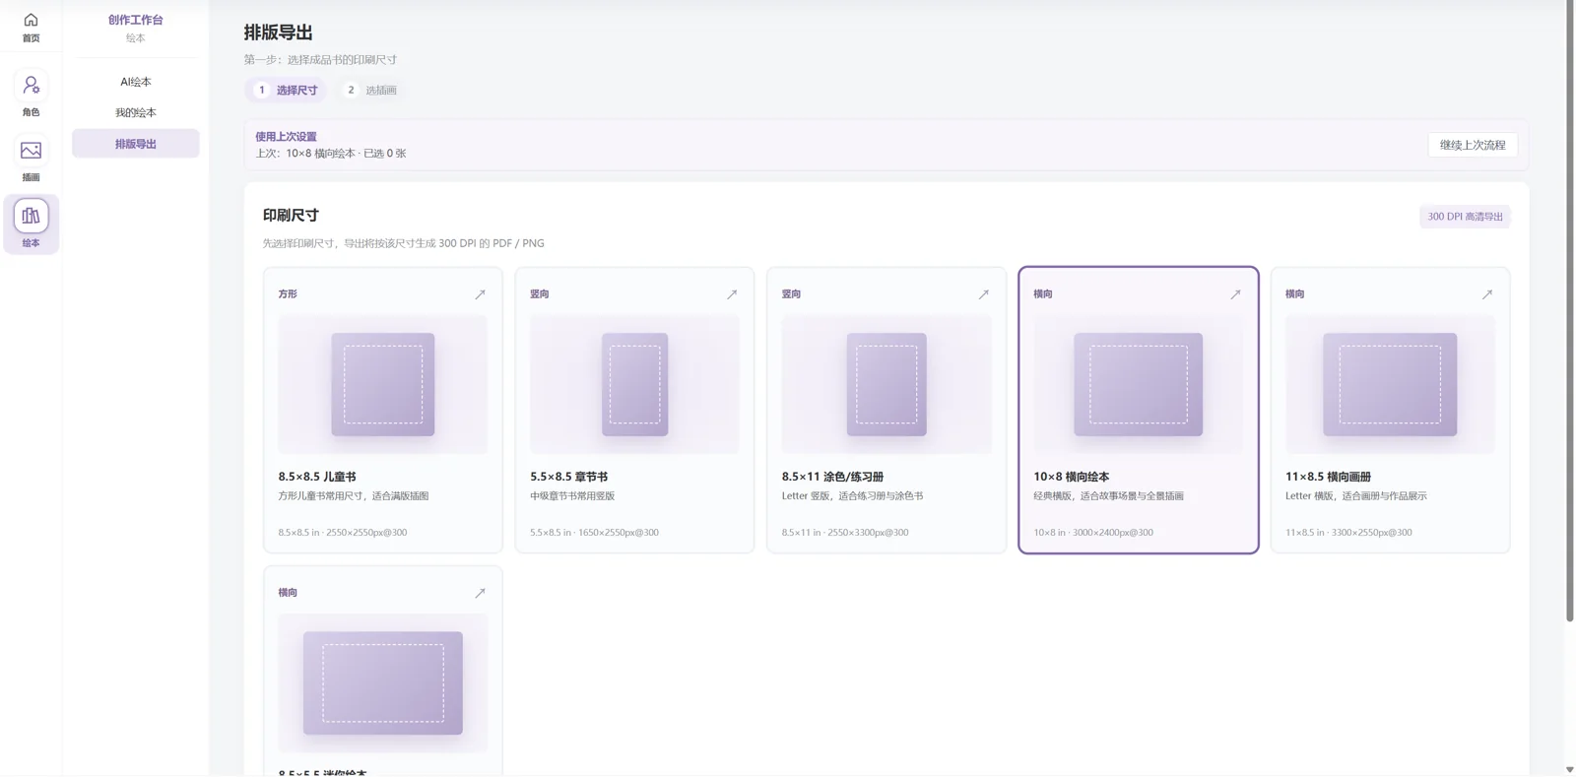Screen dimensions: 1576x777
Task: Switch to step 2 选插画 tab
Action: [370, 90]
